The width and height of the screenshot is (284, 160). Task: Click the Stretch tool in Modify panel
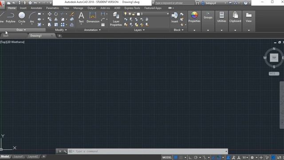click(x=49, y=24)
